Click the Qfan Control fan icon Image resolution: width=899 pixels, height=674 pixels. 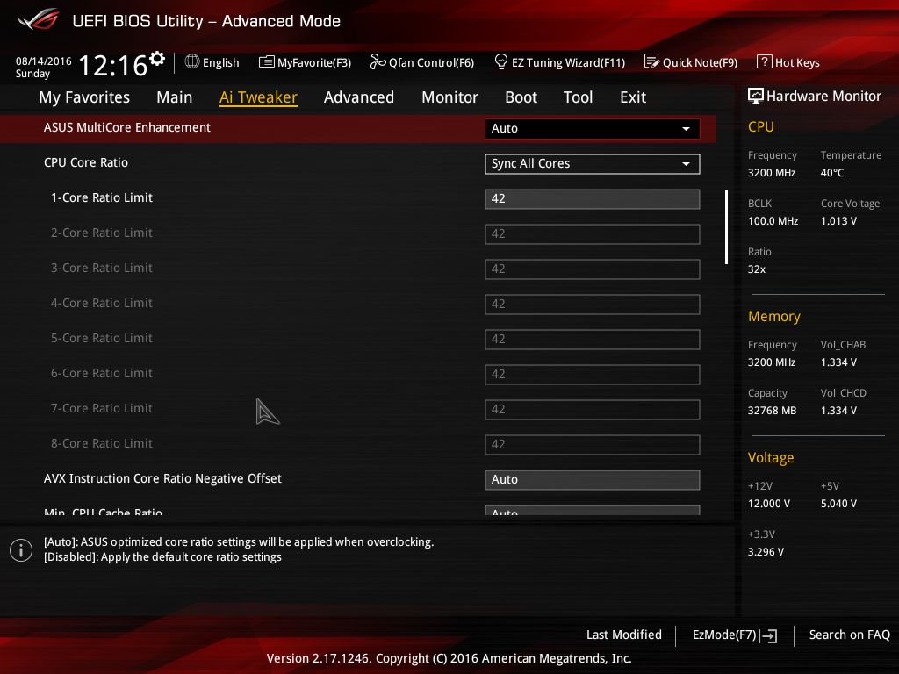(378, 61)
